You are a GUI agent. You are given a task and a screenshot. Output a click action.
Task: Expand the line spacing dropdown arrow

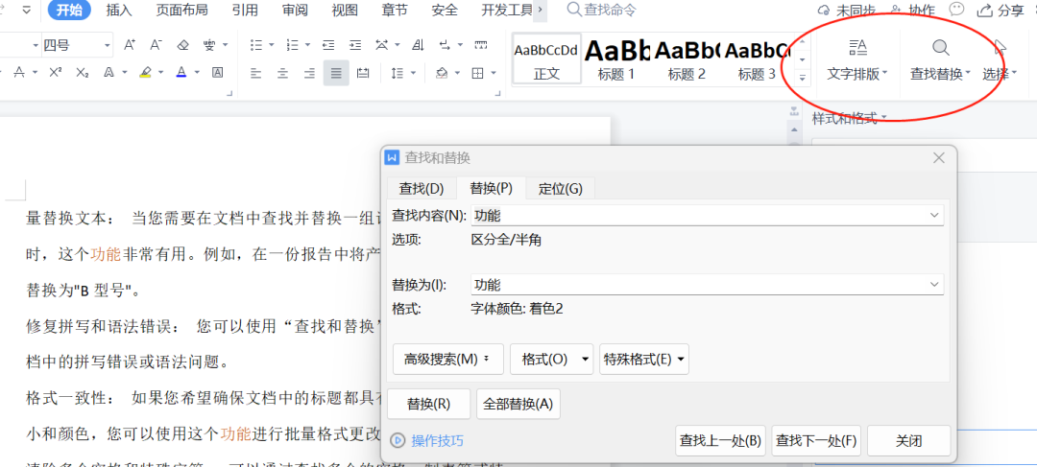click(413, 73)
